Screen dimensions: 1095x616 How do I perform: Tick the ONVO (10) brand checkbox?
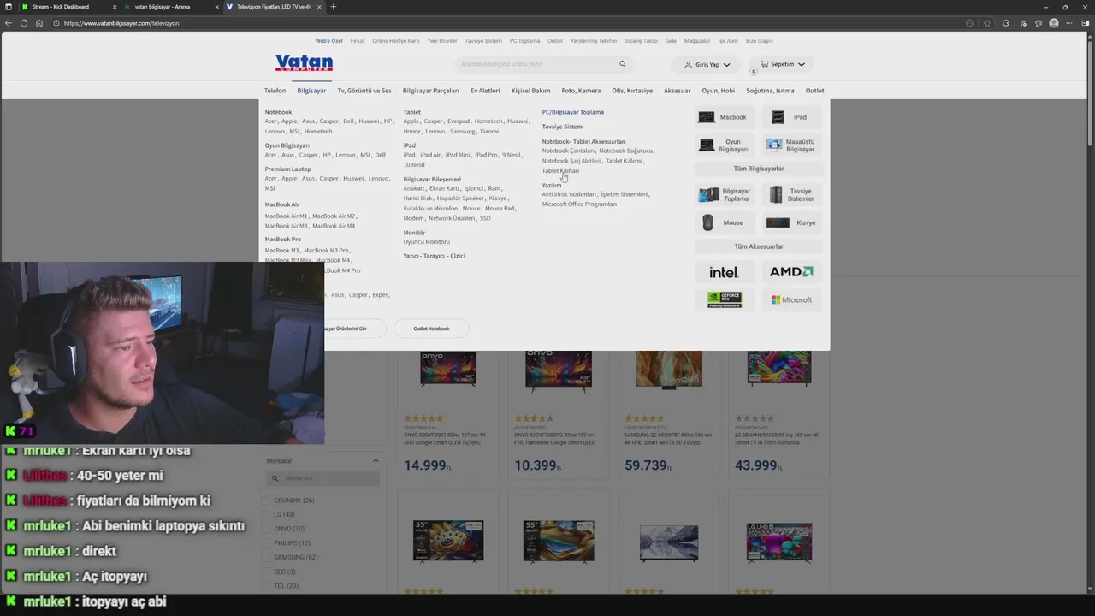coord(266,529)
